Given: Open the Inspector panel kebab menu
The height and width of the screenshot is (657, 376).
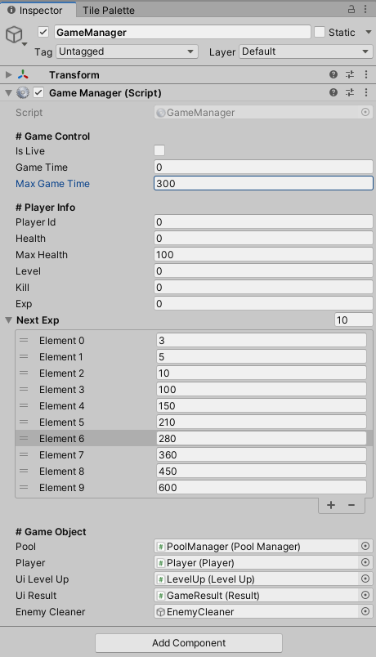Looking at the screenshot, I should click(x=365, y=9).
